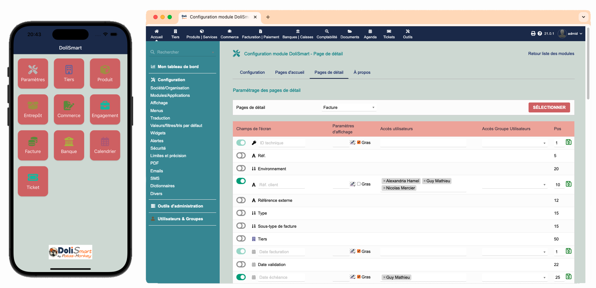Open group access dropdown for ID technique

514,143
